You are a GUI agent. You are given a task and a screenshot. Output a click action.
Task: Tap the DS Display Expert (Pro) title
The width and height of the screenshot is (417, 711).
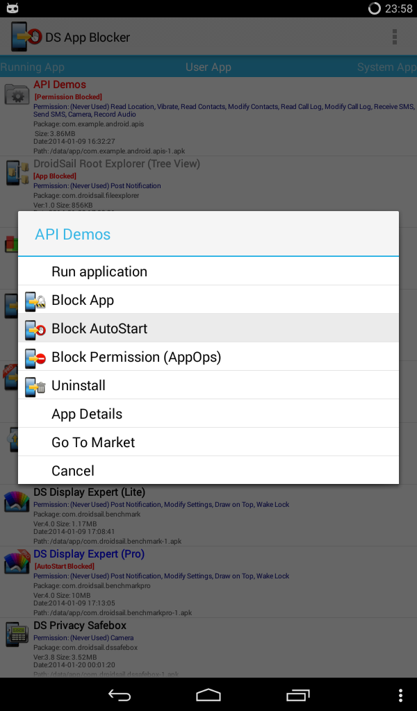[x=89, y=553]
